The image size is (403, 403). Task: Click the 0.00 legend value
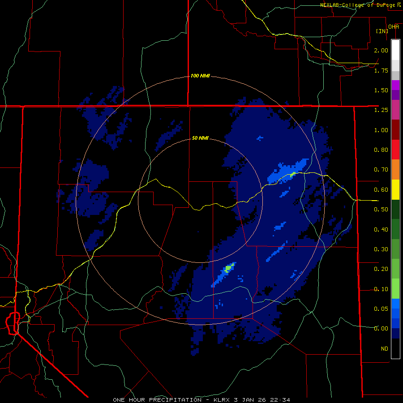(381, 329)
